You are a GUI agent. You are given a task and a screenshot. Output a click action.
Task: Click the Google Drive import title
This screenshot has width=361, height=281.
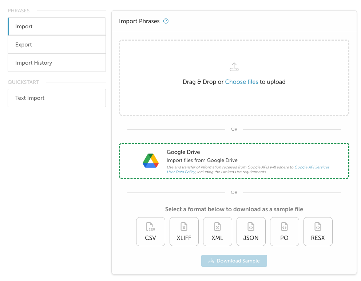point(183,152)
